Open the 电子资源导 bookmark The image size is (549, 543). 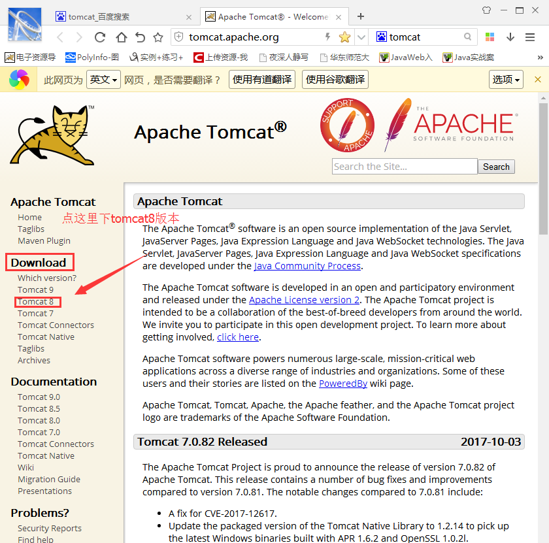click(x=30, y=57)
